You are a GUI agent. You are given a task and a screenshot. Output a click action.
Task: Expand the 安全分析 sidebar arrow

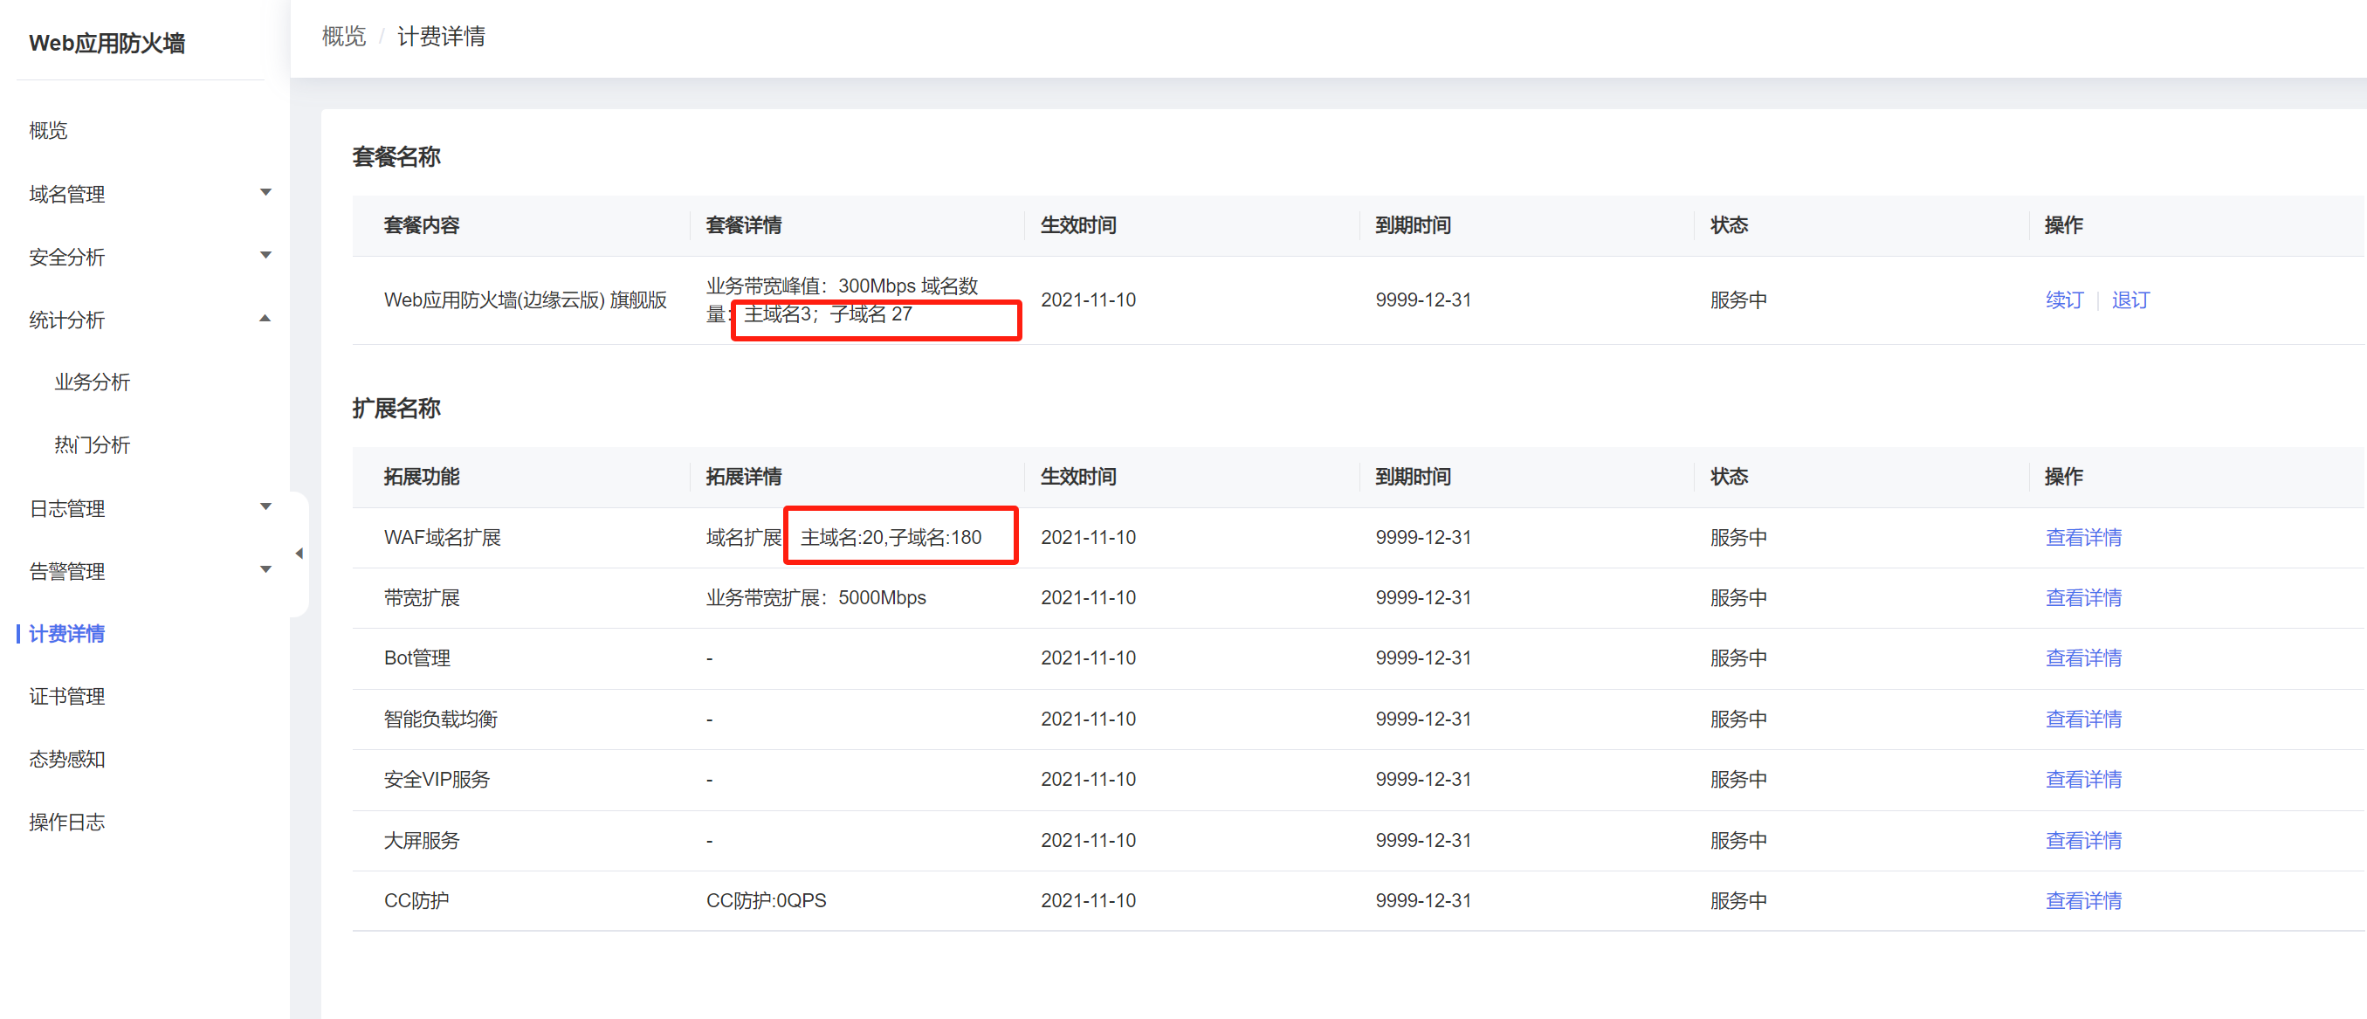click(x=265, y=256)
